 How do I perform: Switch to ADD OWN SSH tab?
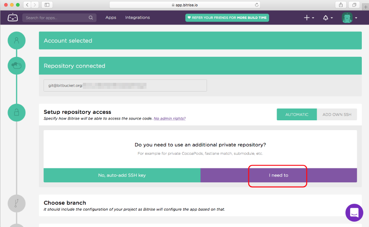(x=337, y=114)
